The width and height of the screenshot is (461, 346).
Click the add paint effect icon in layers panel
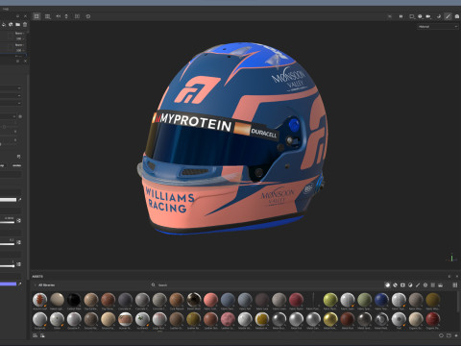click(x=4, y=24)
